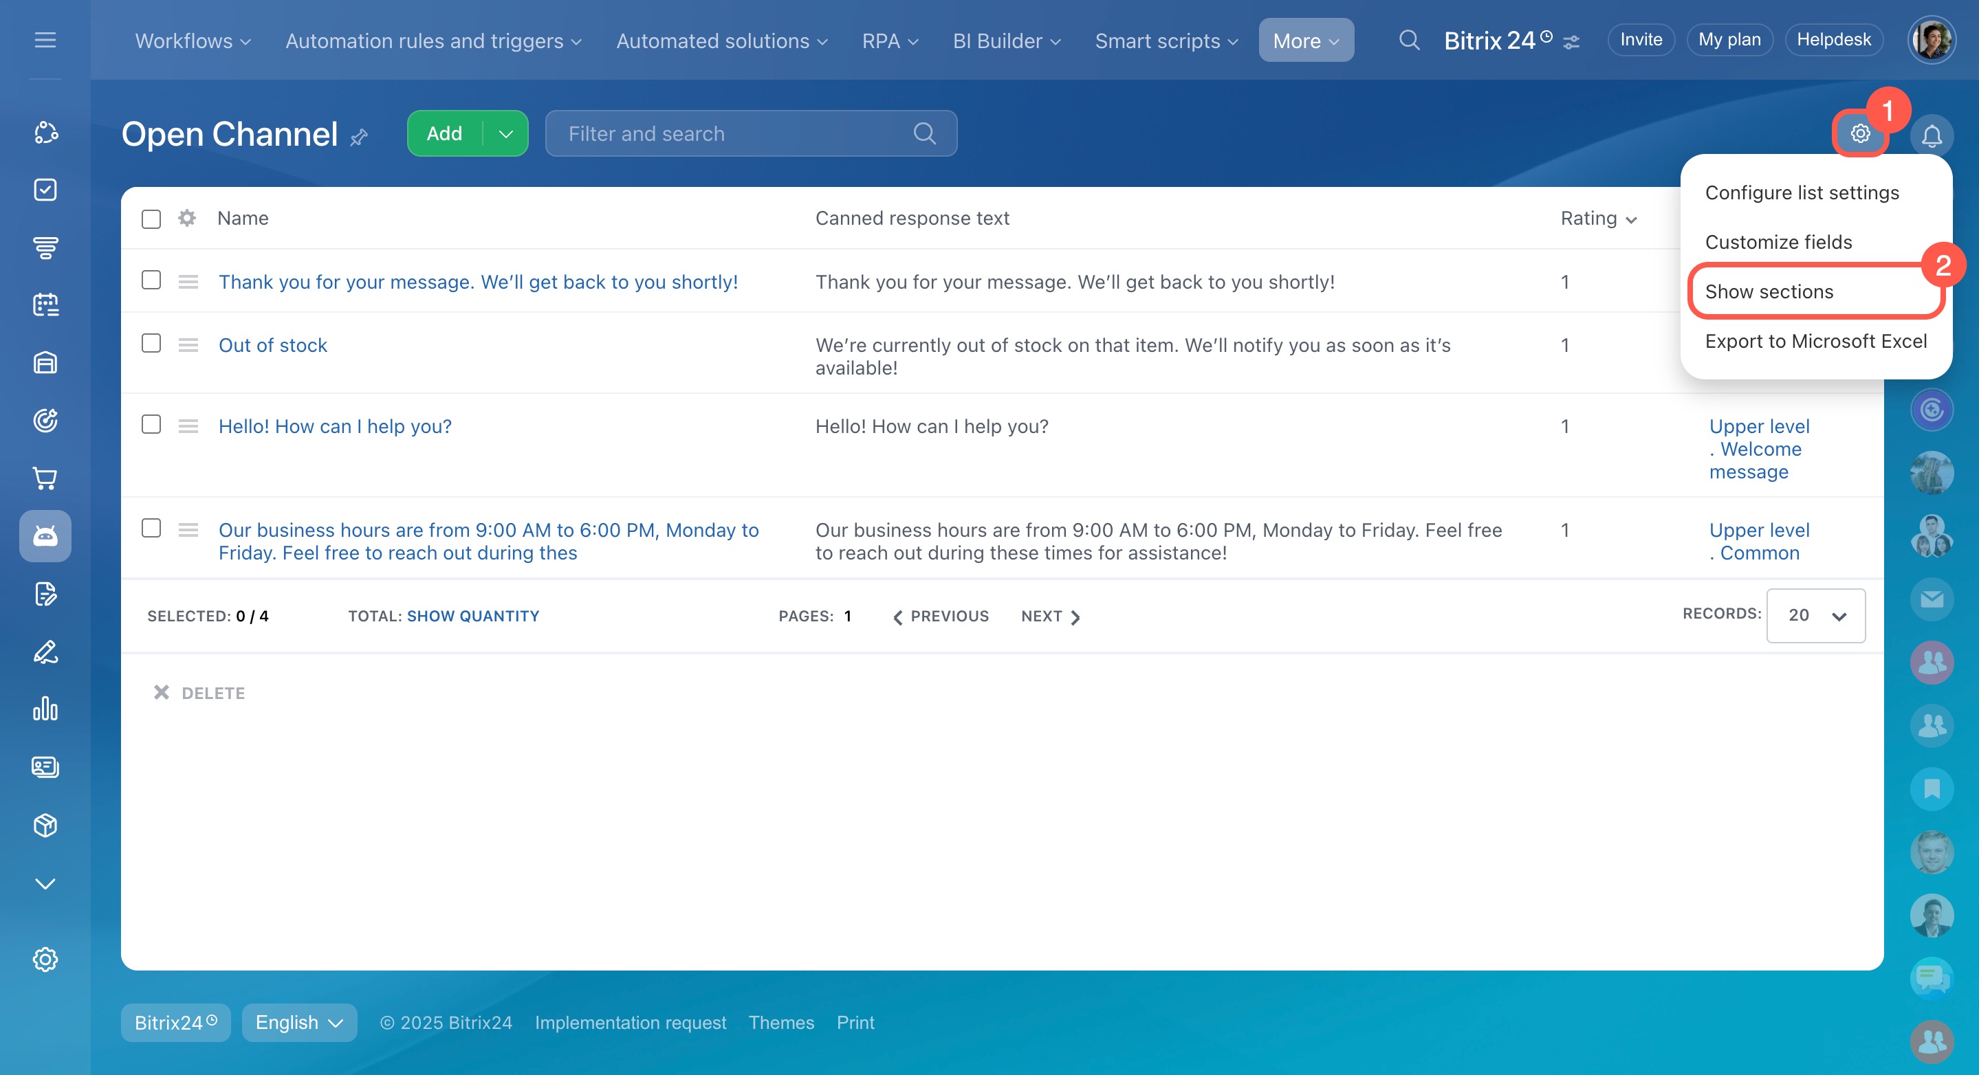Click the column settings gear in table header
The width and height of the screenshot is (1979, 1075).
tap(186, 218)
